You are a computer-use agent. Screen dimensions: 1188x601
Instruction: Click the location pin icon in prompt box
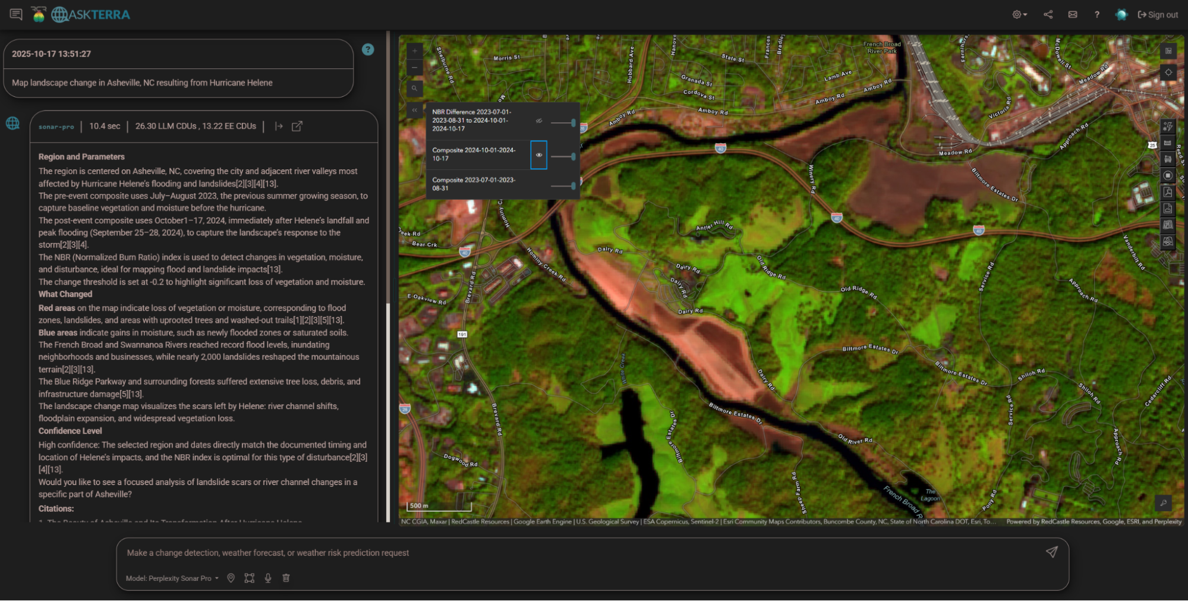click(231, 578)
